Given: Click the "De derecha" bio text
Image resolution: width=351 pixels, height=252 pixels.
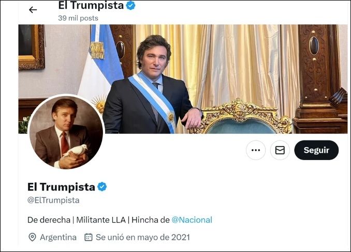Looking at the screenshot, I should [49, 220].
